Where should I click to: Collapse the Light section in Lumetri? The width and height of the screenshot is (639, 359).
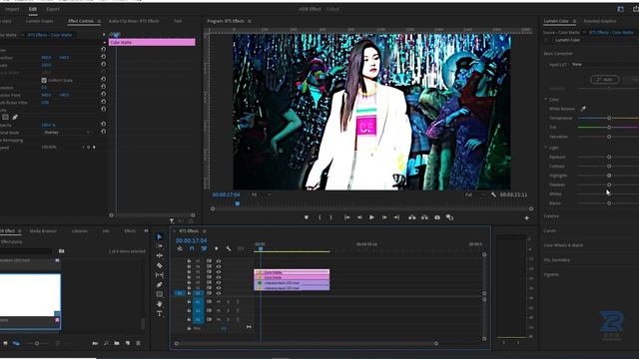tap(546, 148)
